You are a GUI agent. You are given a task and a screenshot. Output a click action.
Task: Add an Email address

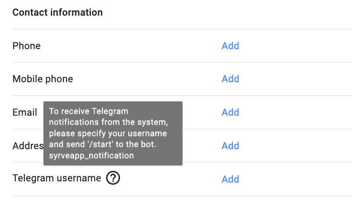[x=230, y=112]
